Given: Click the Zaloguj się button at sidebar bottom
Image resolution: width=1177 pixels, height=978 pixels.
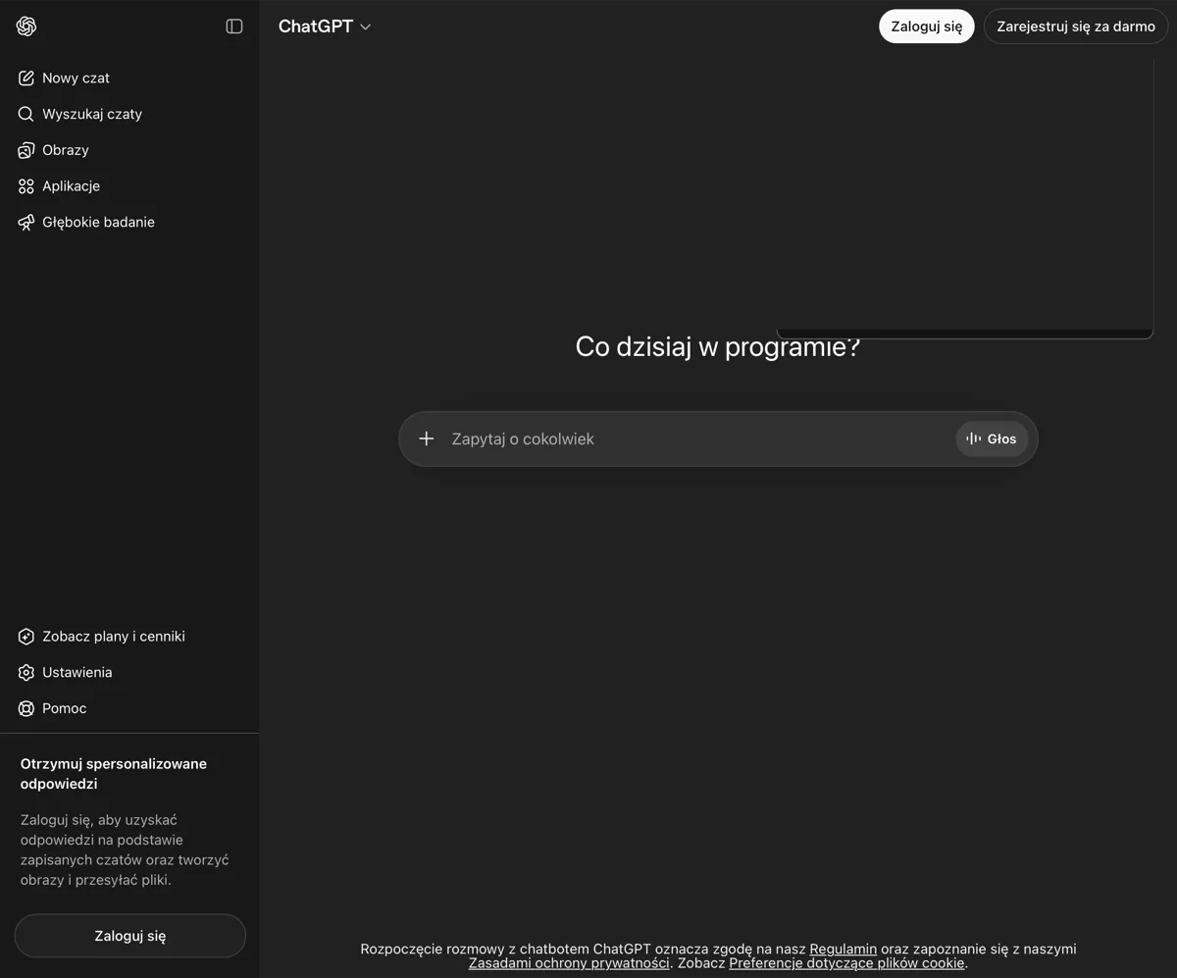Looking at the screenshot, I should point(130,936).
